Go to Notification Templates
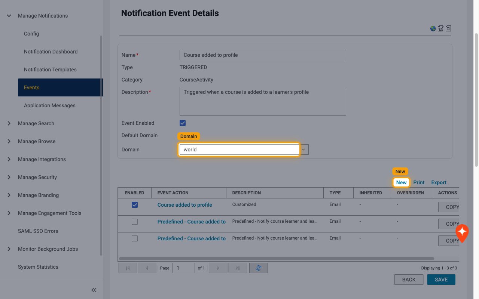479x299 pixels. point(50,70)
